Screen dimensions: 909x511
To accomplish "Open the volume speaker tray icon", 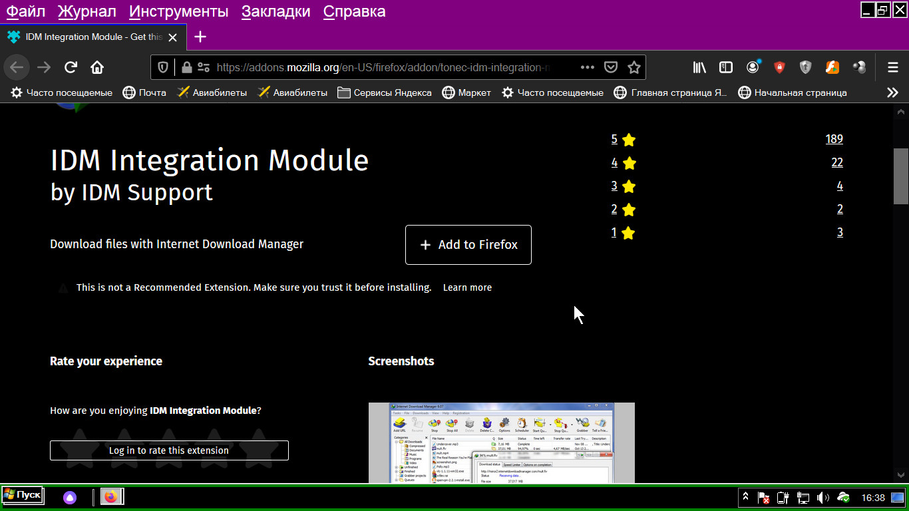I will click(x=823, y=497).
